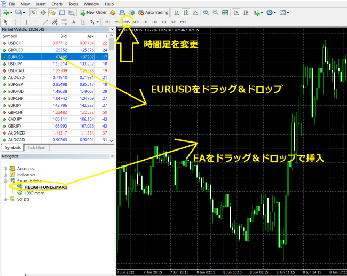Open the Periods clock dropdown arrow

pos(275,13)
